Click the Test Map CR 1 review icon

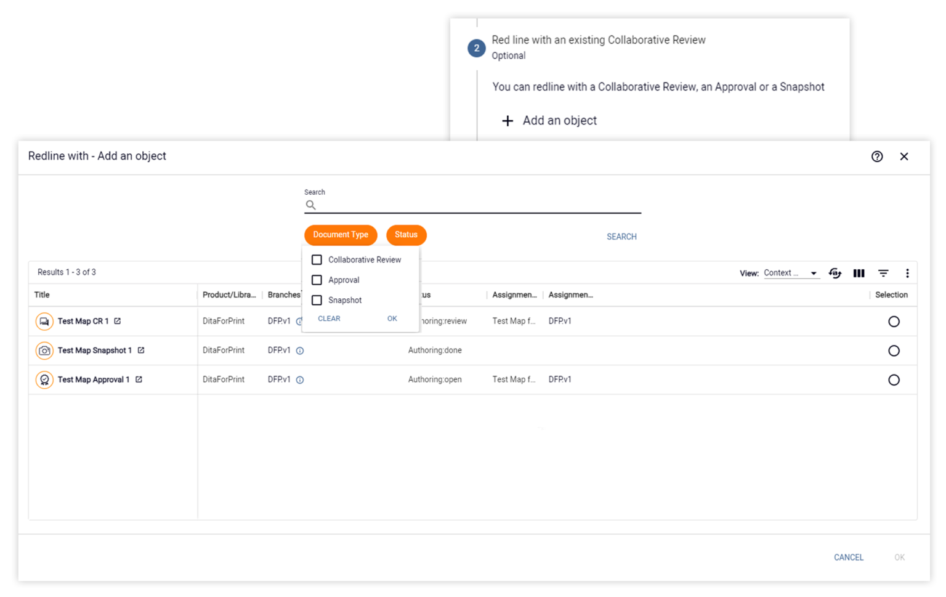pyautogui.click(x=44, y=322)
